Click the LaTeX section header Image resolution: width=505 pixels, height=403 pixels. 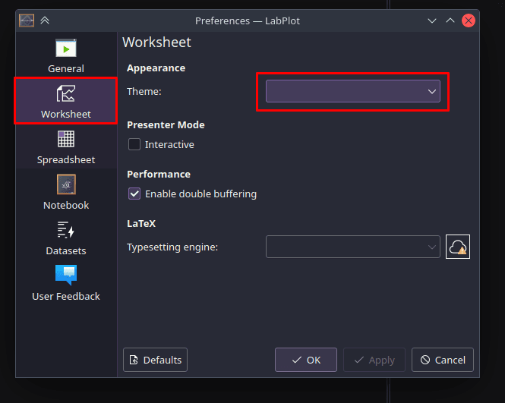coord(141,223)
